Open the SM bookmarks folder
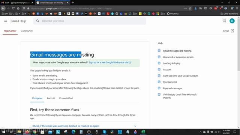The width and height of the screenshot is (240, 135). tap(4, 13)
